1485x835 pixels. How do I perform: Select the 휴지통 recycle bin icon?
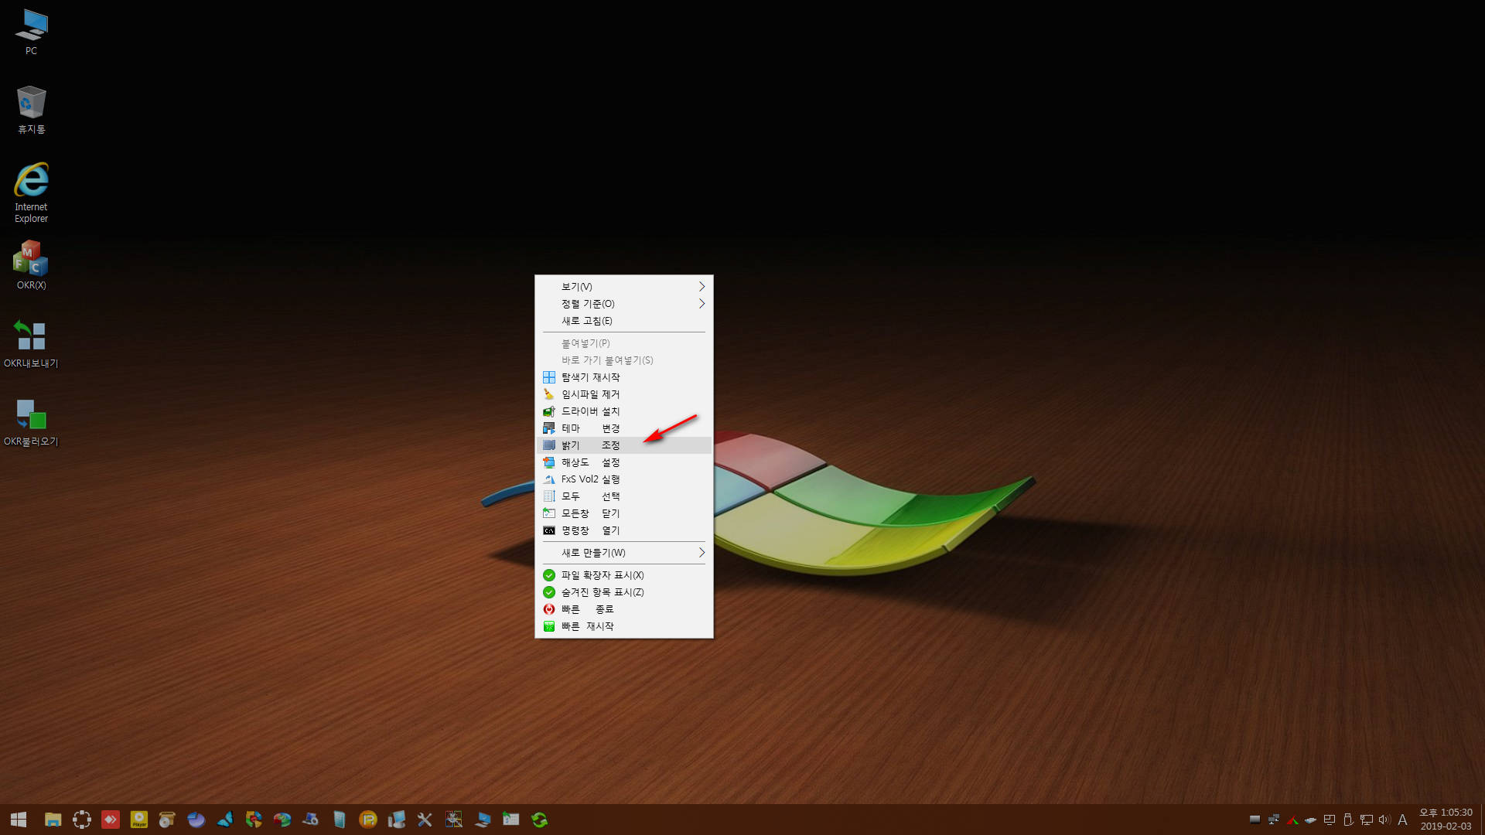[x=31, y=110]
